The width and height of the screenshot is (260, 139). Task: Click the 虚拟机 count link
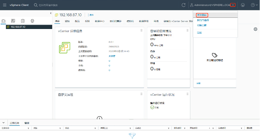click(x=109, y=70)
